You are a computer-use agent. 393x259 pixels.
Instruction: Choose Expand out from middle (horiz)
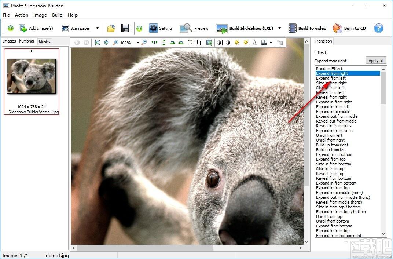click(x=348, y=197)
